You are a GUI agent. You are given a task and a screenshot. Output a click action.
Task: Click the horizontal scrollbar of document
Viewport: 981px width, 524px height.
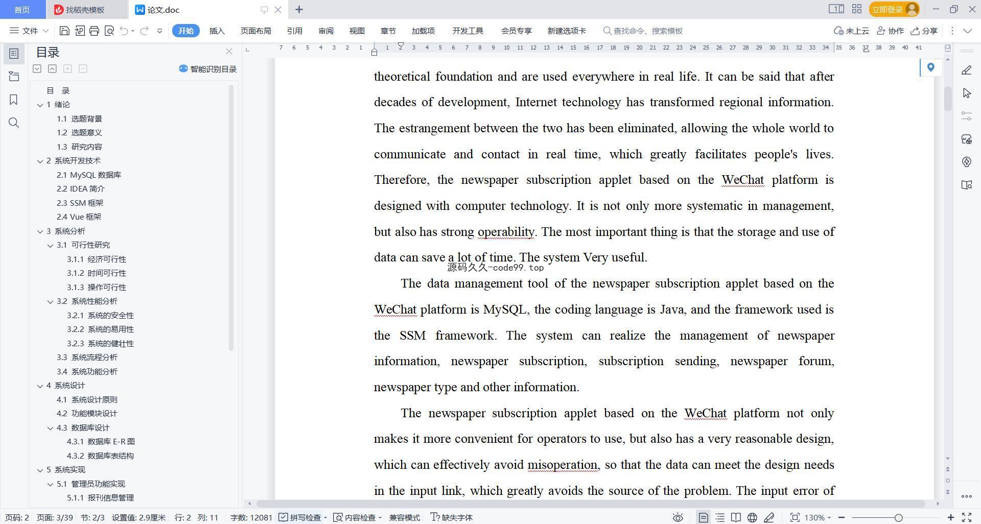590,504
